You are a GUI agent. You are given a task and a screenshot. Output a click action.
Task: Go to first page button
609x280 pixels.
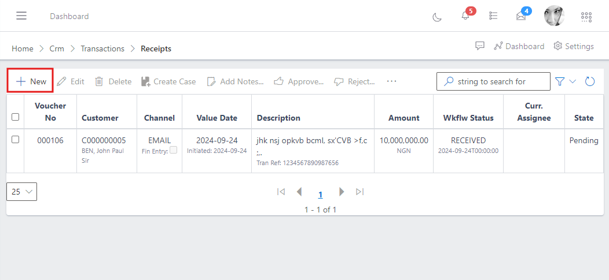click(281, 192)
